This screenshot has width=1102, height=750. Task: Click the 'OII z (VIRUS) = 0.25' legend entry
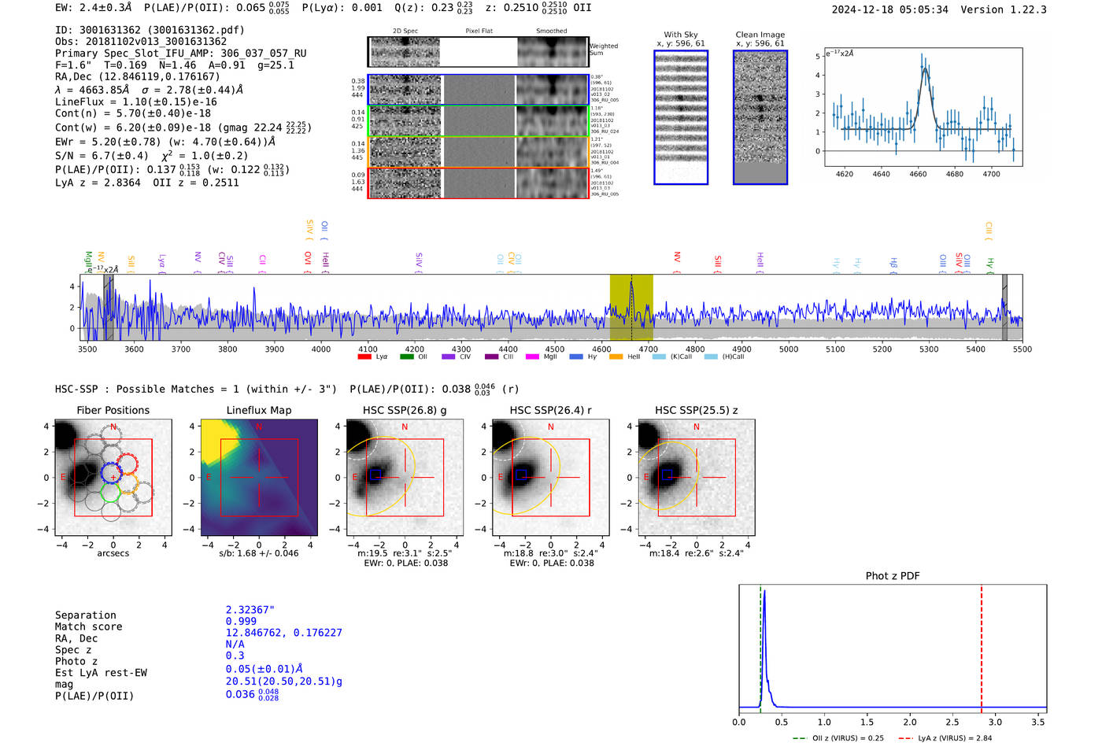pos(838,738)
